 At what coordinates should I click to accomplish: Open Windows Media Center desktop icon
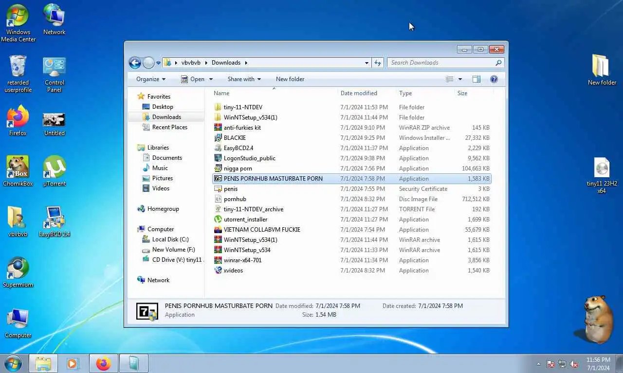pos(18,24)
